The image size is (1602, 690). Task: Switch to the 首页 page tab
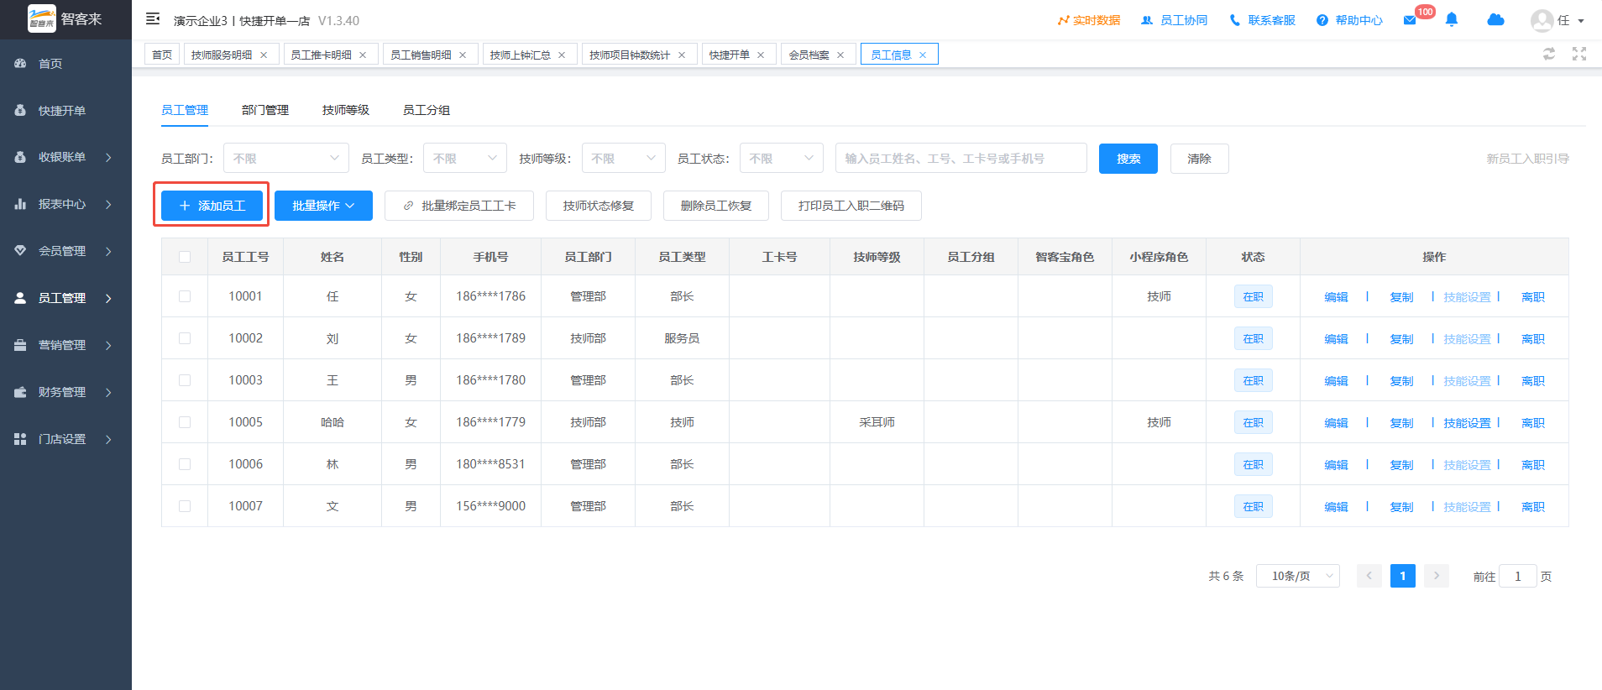coord(162,55)
